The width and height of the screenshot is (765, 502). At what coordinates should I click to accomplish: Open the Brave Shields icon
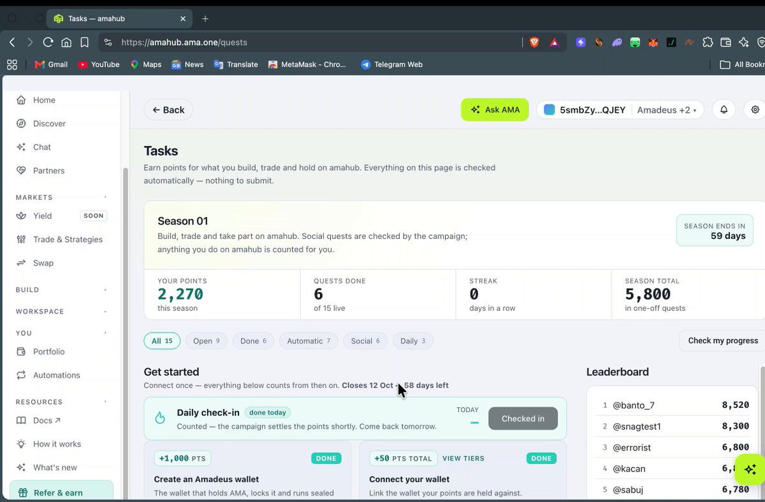pyautogui.click(x=534, y=42)
